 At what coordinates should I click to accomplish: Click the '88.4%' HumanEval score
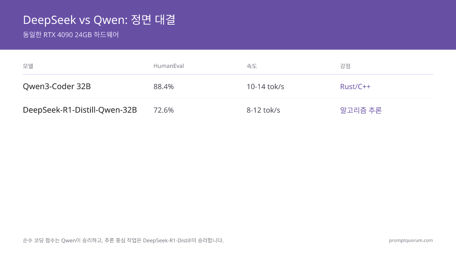pos(163,86)
